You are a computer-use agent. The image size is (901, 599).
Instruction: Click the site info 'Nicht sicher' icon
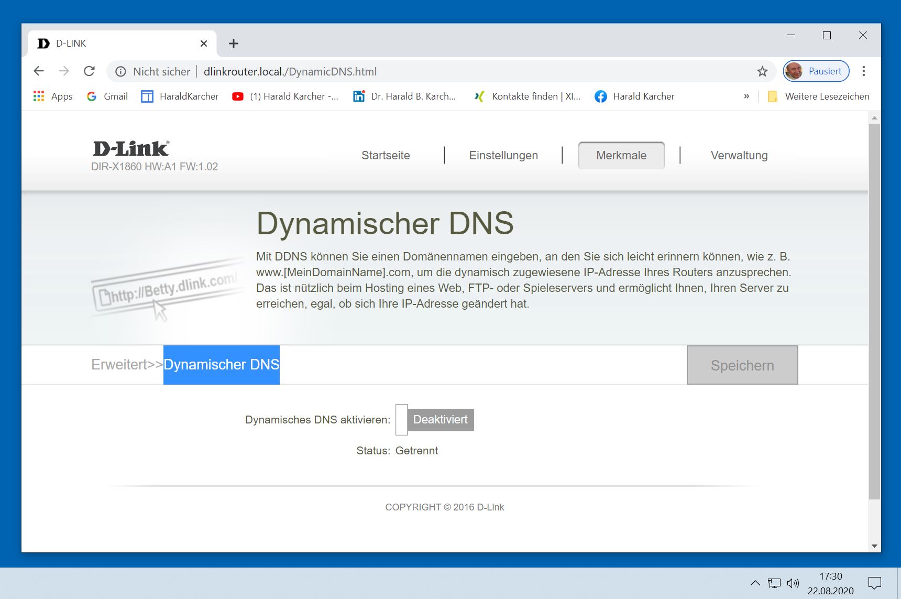click(121, 72)
